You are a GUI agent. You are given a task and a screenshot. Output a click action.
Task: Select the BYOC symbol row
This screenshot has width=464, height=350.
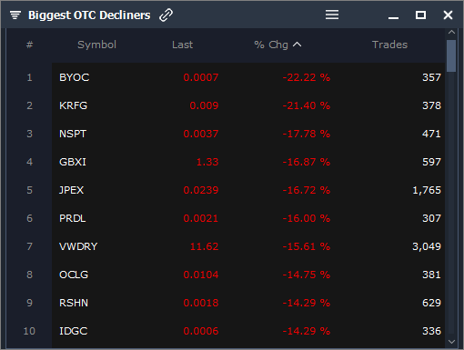click(248, 77)
